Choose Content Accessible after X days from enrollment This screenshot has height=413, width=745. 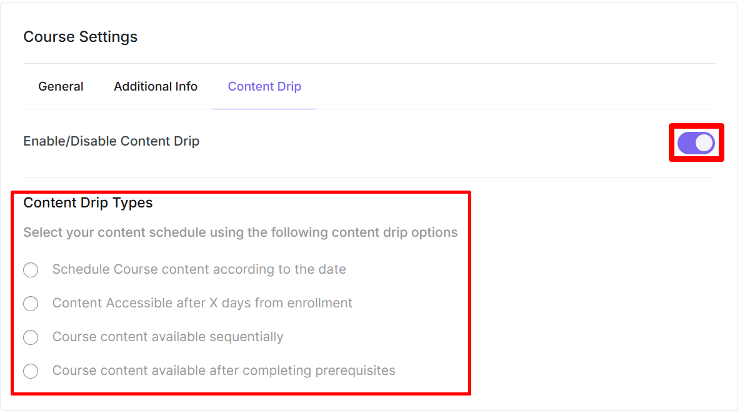(x=31, y=304)
